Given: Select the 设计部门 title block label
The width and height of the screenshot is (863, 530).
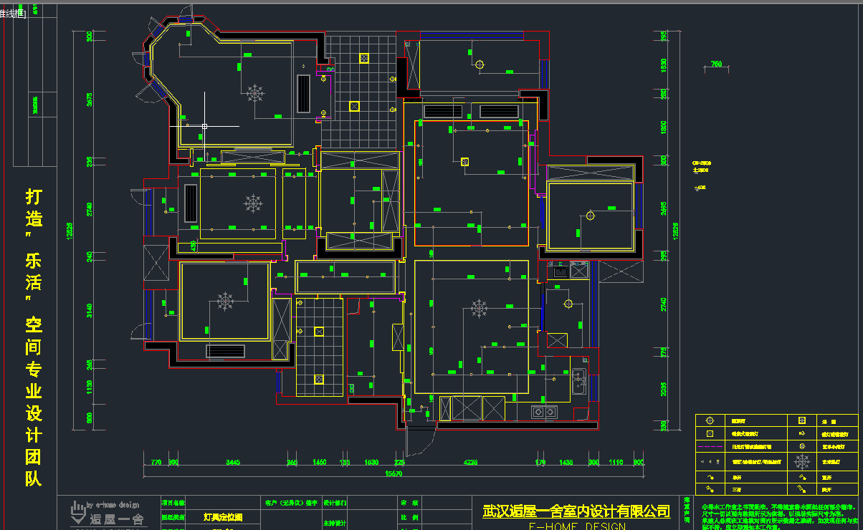Looking at the screenshot, I should (335, 503).
